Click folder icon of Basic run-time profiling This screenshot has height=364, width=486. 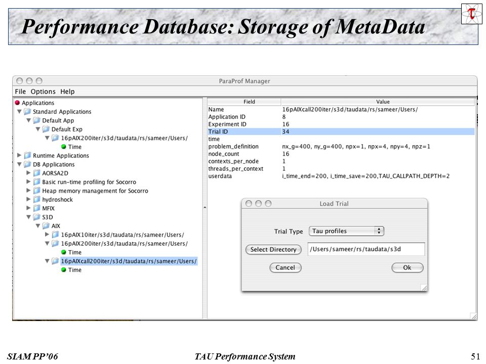point(37,182)
